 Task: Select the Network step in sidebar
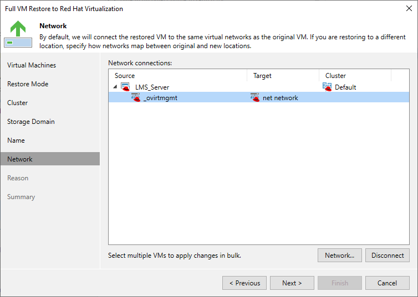(x=20, y=159)
